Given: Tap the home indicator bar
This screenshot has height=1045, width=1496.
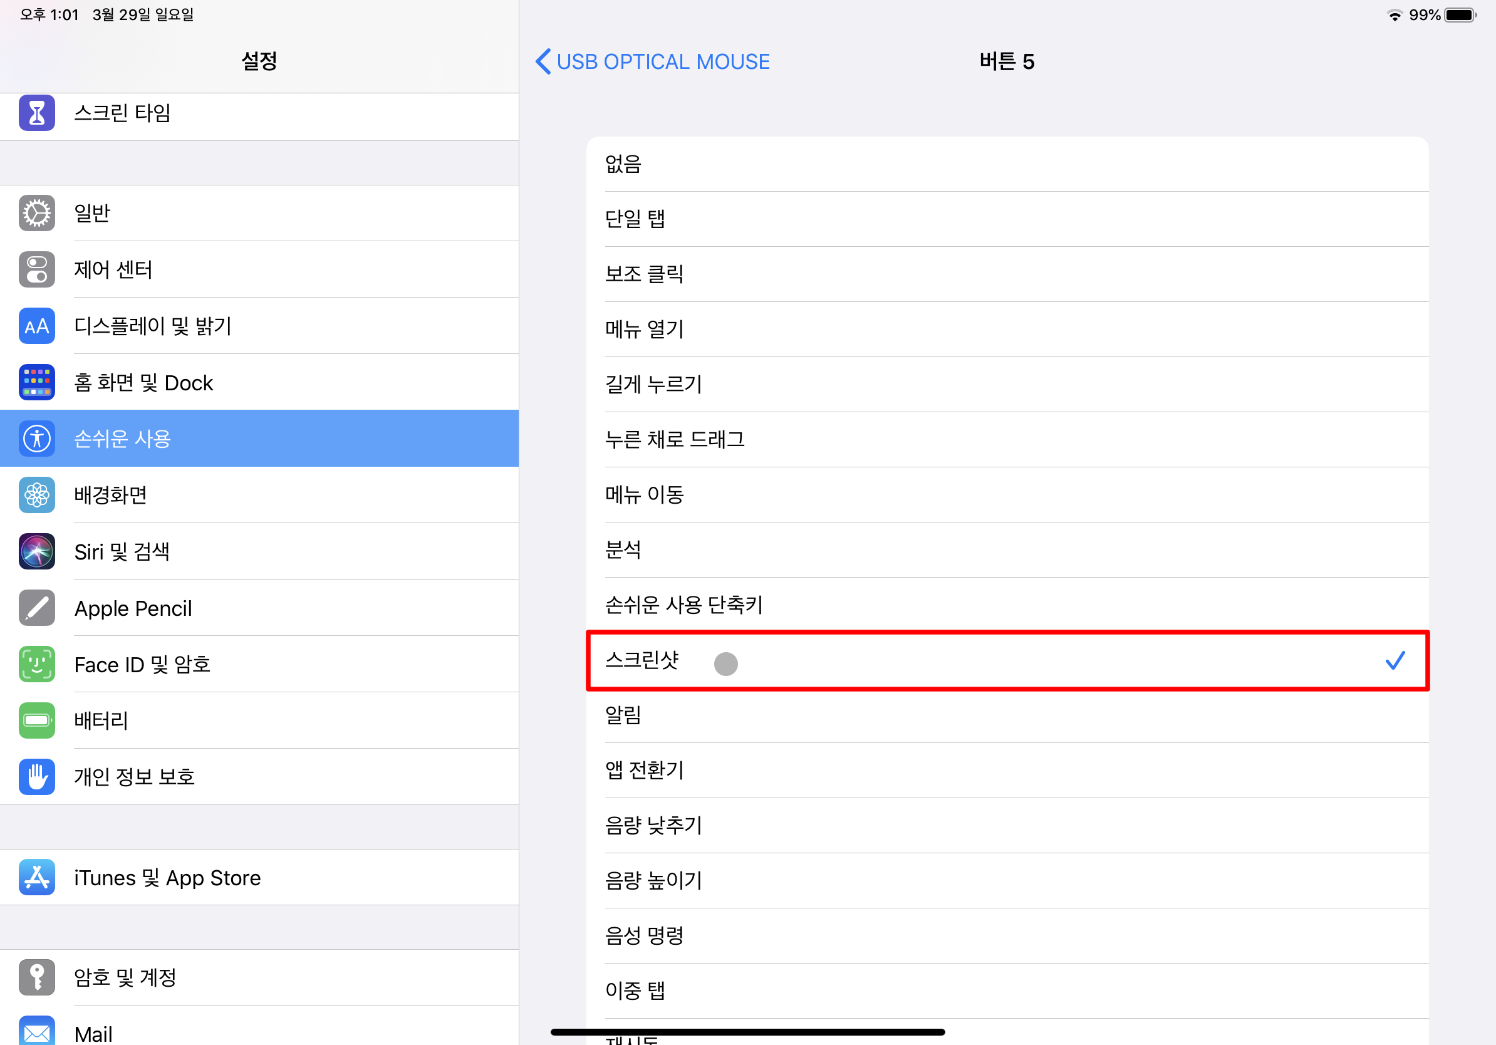Looking at the screenshot, I should coord(747,1032).
